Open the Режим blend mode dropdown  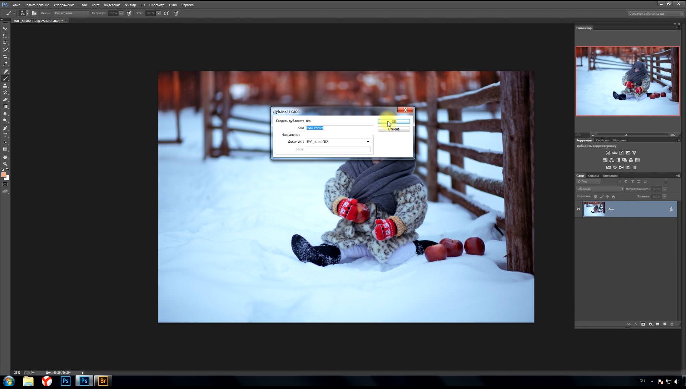click(71, 13)
